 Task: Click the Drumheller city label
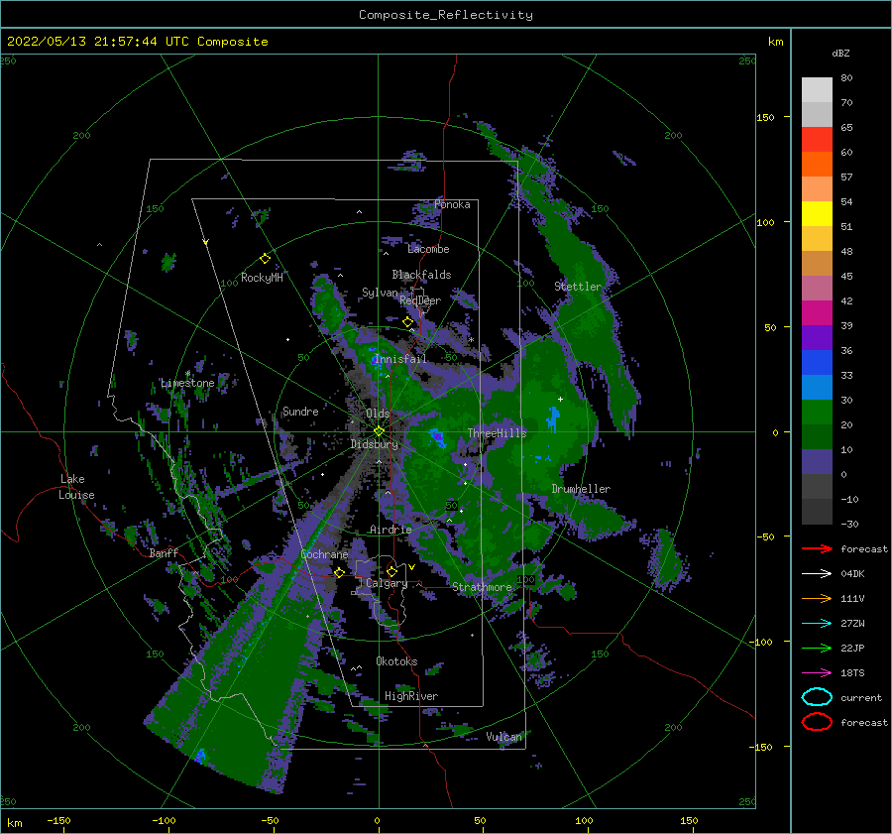[581, 489]
